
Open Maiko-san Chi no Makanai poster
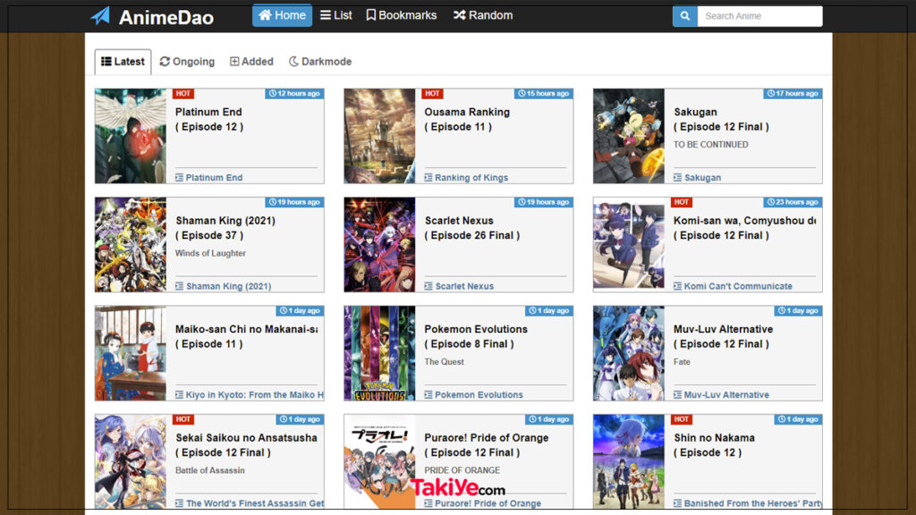click(131, 353)
